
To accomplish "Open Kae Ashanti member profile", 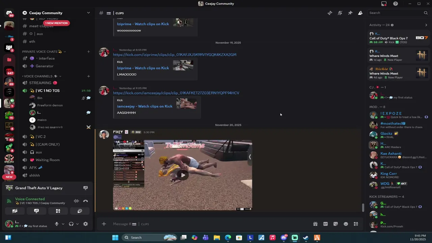I will [x=399, y=155].
